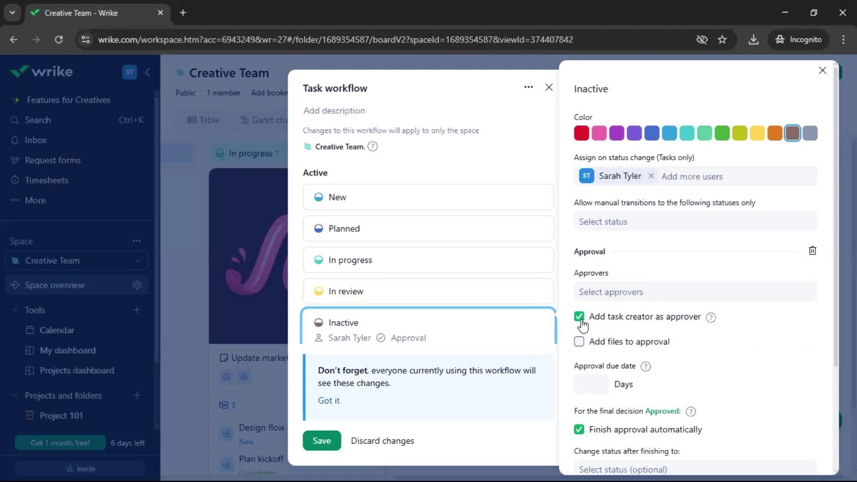Close the Inactive status settings panel
This screenshot has height=482, width=857.
point(823,71)
